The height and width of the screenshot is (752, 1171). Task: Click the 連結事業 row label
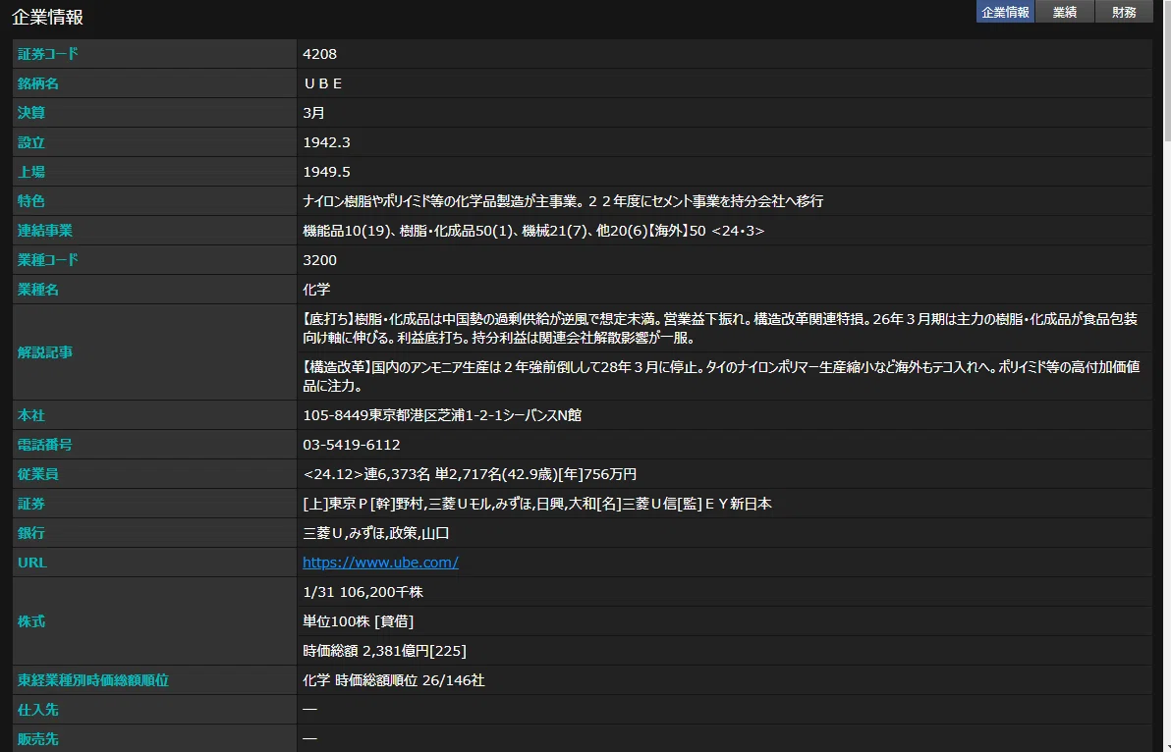point(45,231)
